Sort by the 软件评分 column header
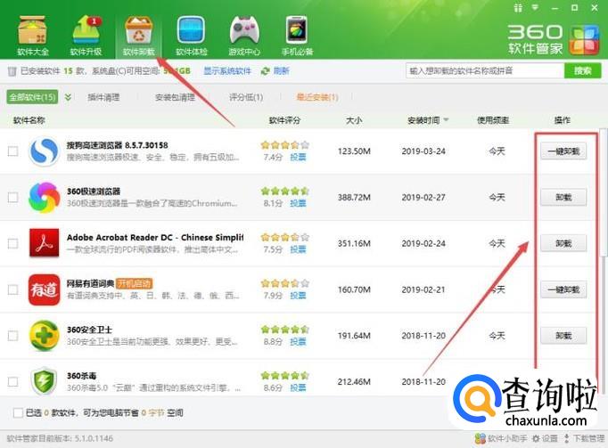608x448 pixels. [284, 120]
